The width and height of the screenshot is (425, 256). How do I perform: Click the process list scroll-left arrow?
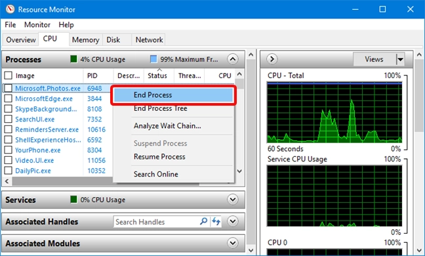[7, 181]
